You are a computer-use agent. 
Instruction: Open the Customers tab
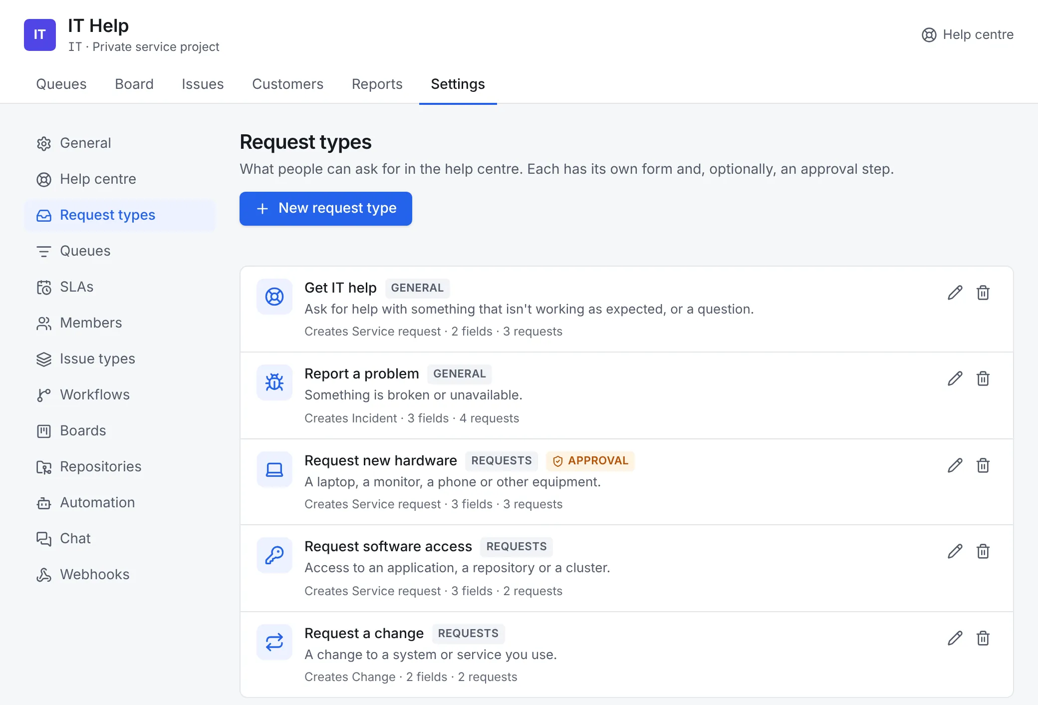288,84
